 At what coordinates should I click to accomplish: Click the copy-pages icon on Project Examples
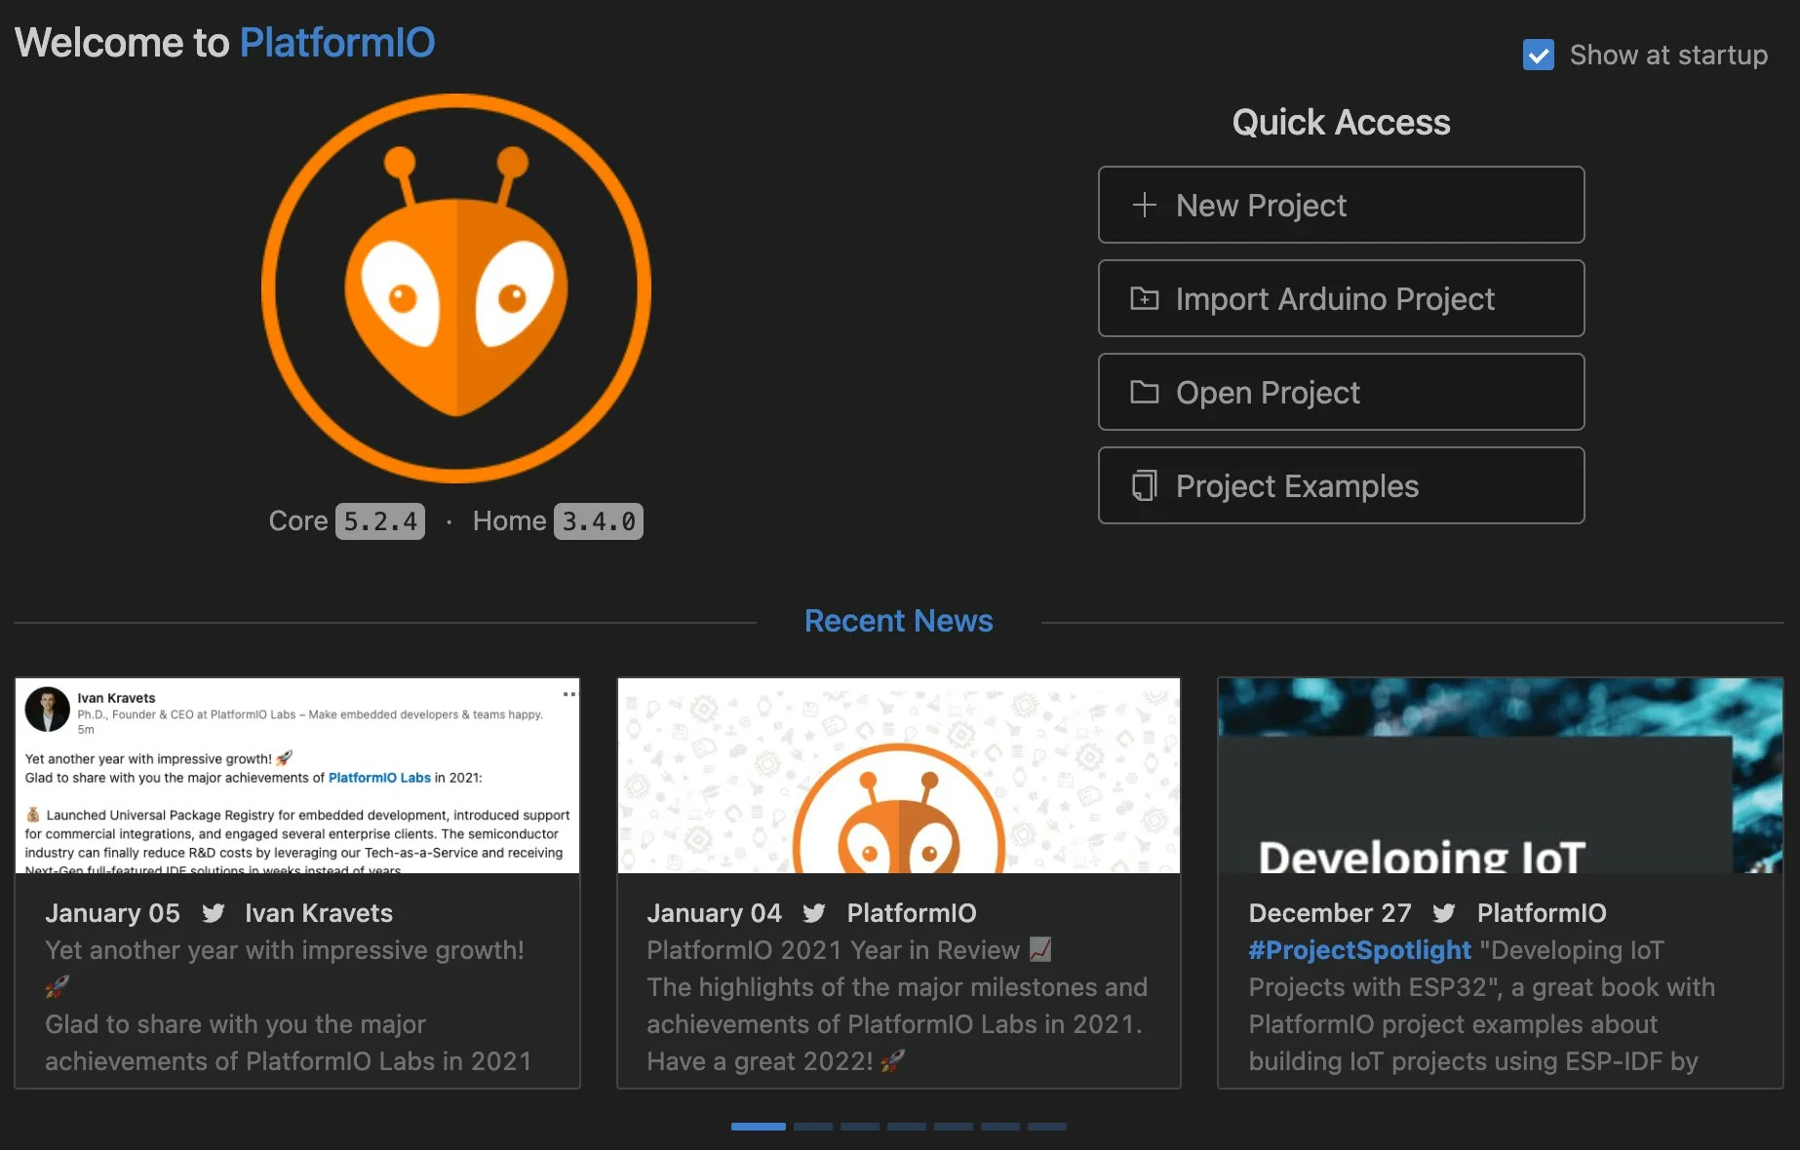pos(1145,485)
